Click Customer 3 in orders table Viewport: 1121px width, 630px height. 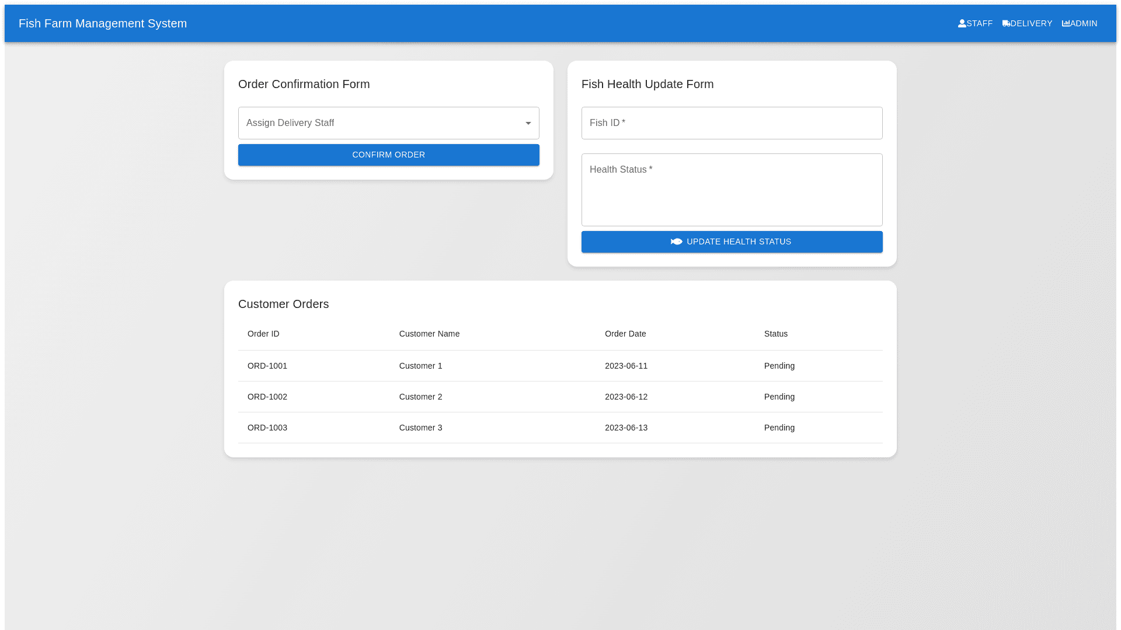click(420, 428)
